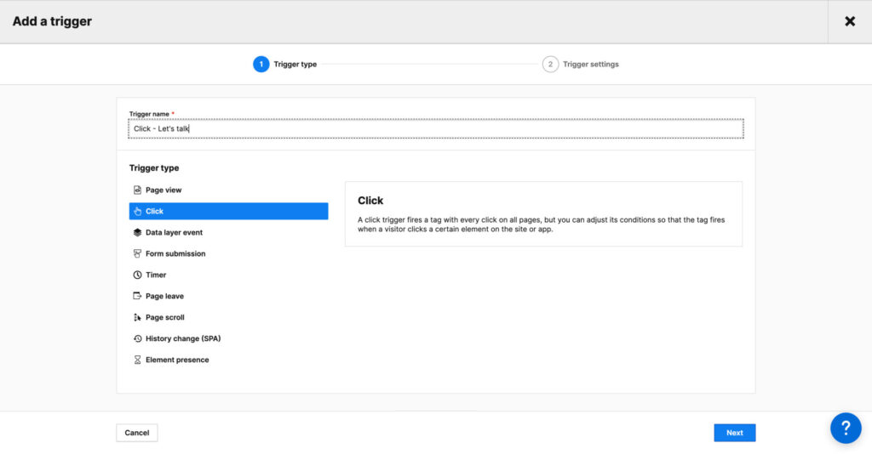Click the Timer clock icon

point(137,275)
